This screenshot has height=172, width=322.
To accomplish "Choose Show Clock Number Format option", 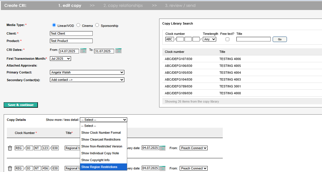I will point(104,133).
